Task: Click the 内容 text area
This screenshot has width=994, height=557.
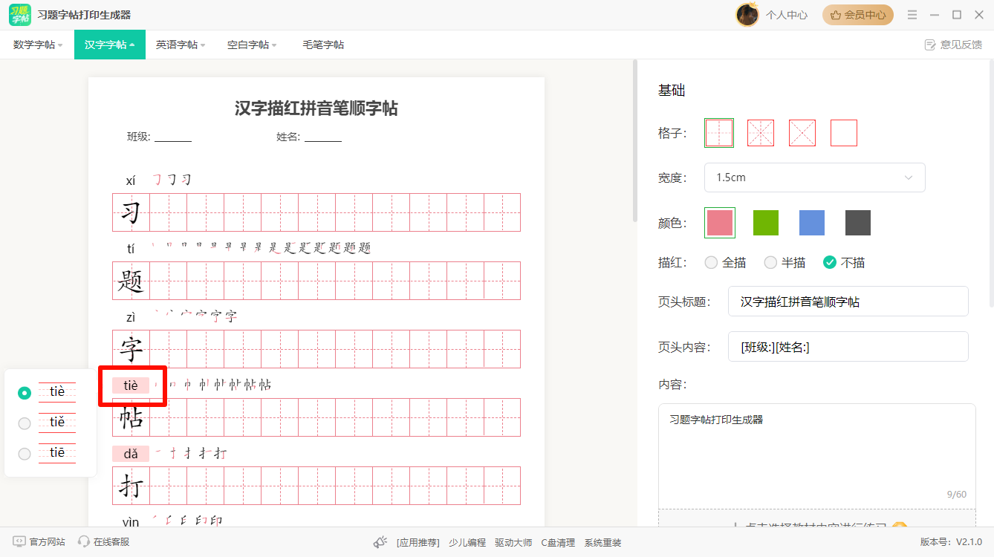Action: (817, 456)
